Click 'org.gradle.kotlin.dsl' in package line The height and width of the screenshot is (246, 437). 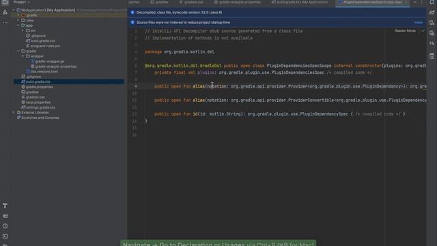[189, 52]
